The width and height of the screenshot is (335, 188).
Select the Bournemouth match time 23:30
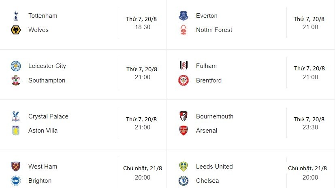tap(310, 127)
